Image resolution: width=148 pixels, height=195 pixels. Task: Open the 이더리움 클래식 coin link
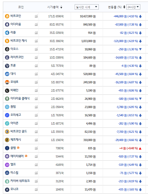[x=20, y=98]
